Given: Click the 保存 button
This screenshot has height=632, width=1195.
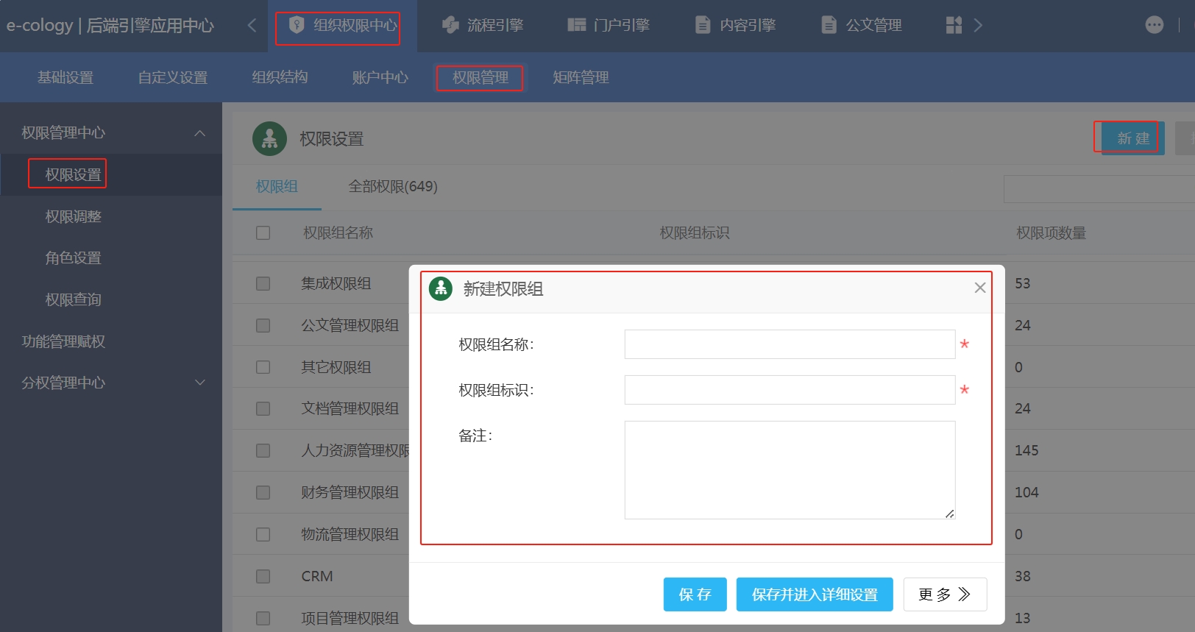Looking at the screenshot, I should (x=695, y=594).
